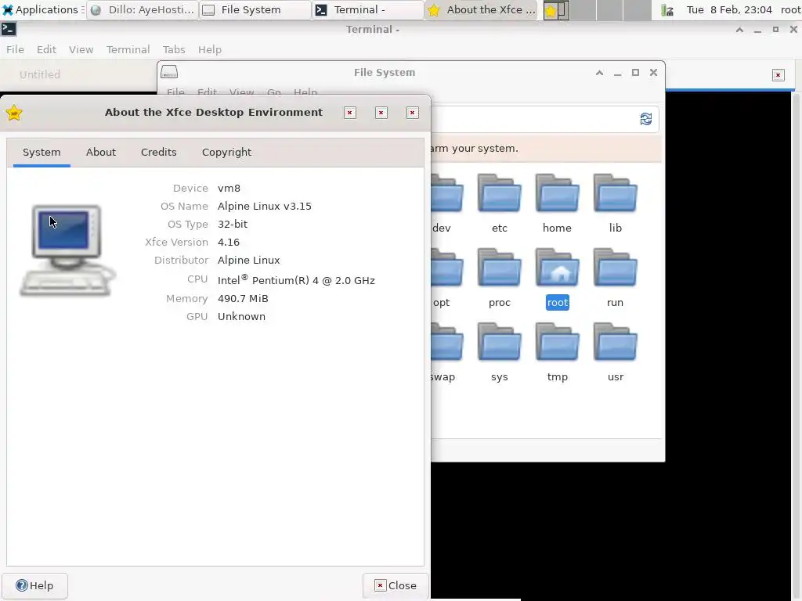Switch to Terminal in the taskbar
802x601 pixels.
click(x=368, y=9)
